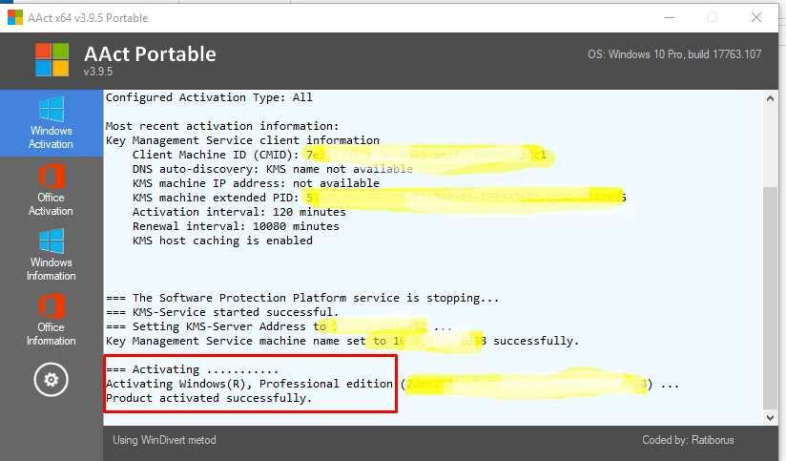Click the "=== Activating ..........." line
Screen dimensions: 786x461
pos(192,369)
